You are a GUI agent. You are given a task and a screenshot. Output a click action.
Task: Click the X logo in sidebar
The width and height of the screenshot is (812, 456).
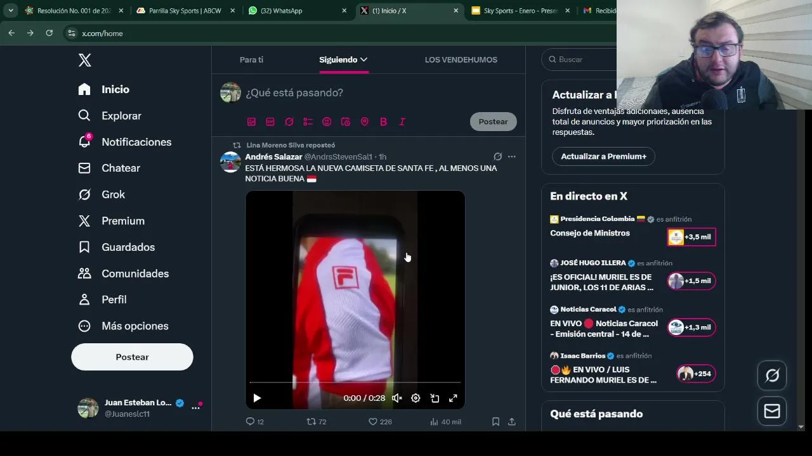point(84,60)
